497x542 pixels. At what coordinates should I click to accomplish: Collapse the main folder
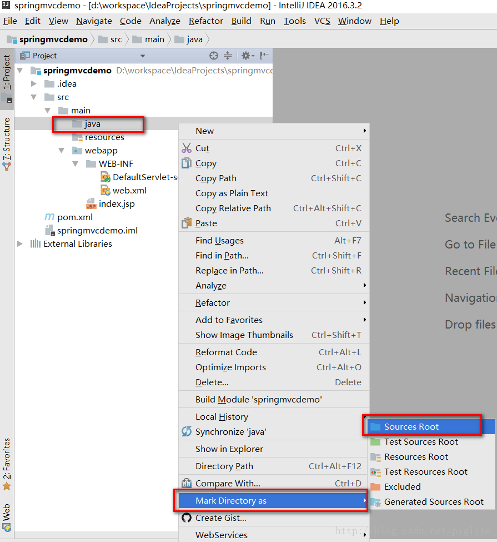(x=48, y=111)
